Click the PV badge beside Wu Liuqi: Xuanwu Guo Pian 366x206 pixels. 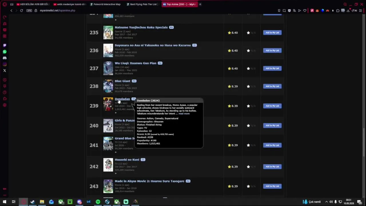tap(160, 63)
